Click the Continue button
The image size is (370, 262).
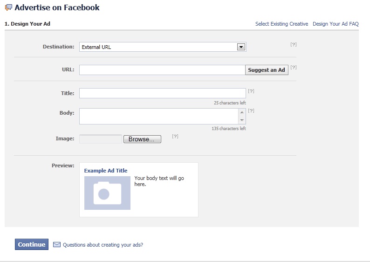pyautogui.click(x=32, y=244)
